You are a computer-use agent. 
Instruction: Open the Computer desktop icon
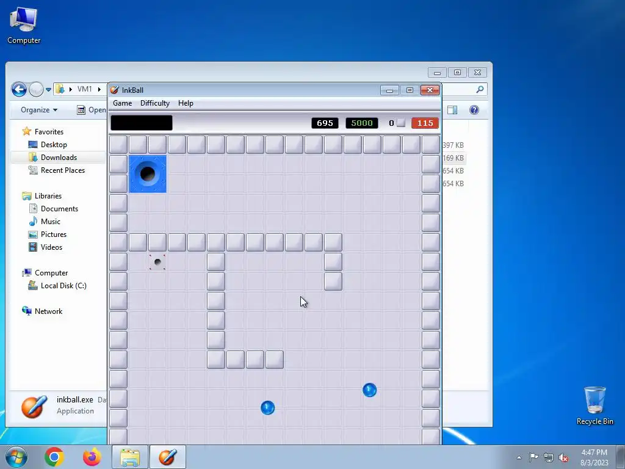pos(24,25)
